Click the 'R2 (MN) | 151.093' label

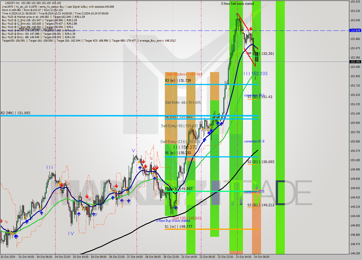click(x=15, y=113)
